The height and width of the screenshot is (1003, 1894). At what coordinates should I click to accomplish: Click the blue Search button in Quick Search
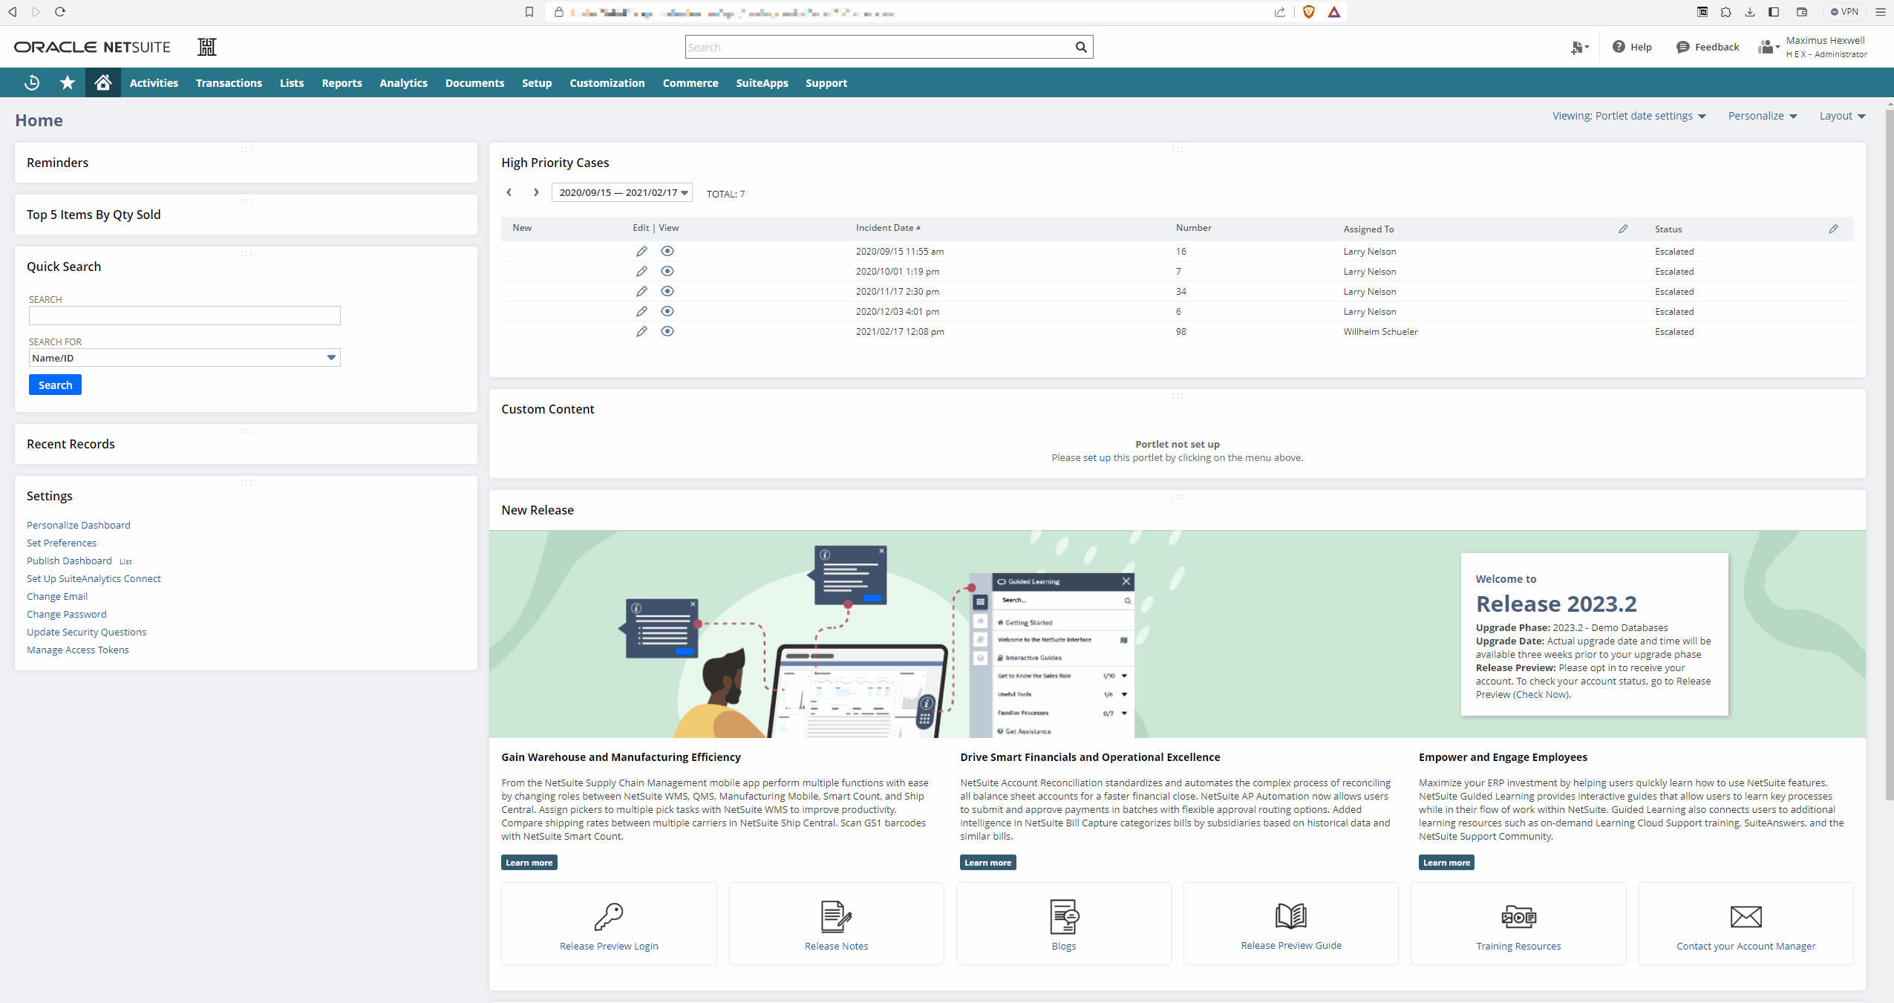(x=56, y=385)
